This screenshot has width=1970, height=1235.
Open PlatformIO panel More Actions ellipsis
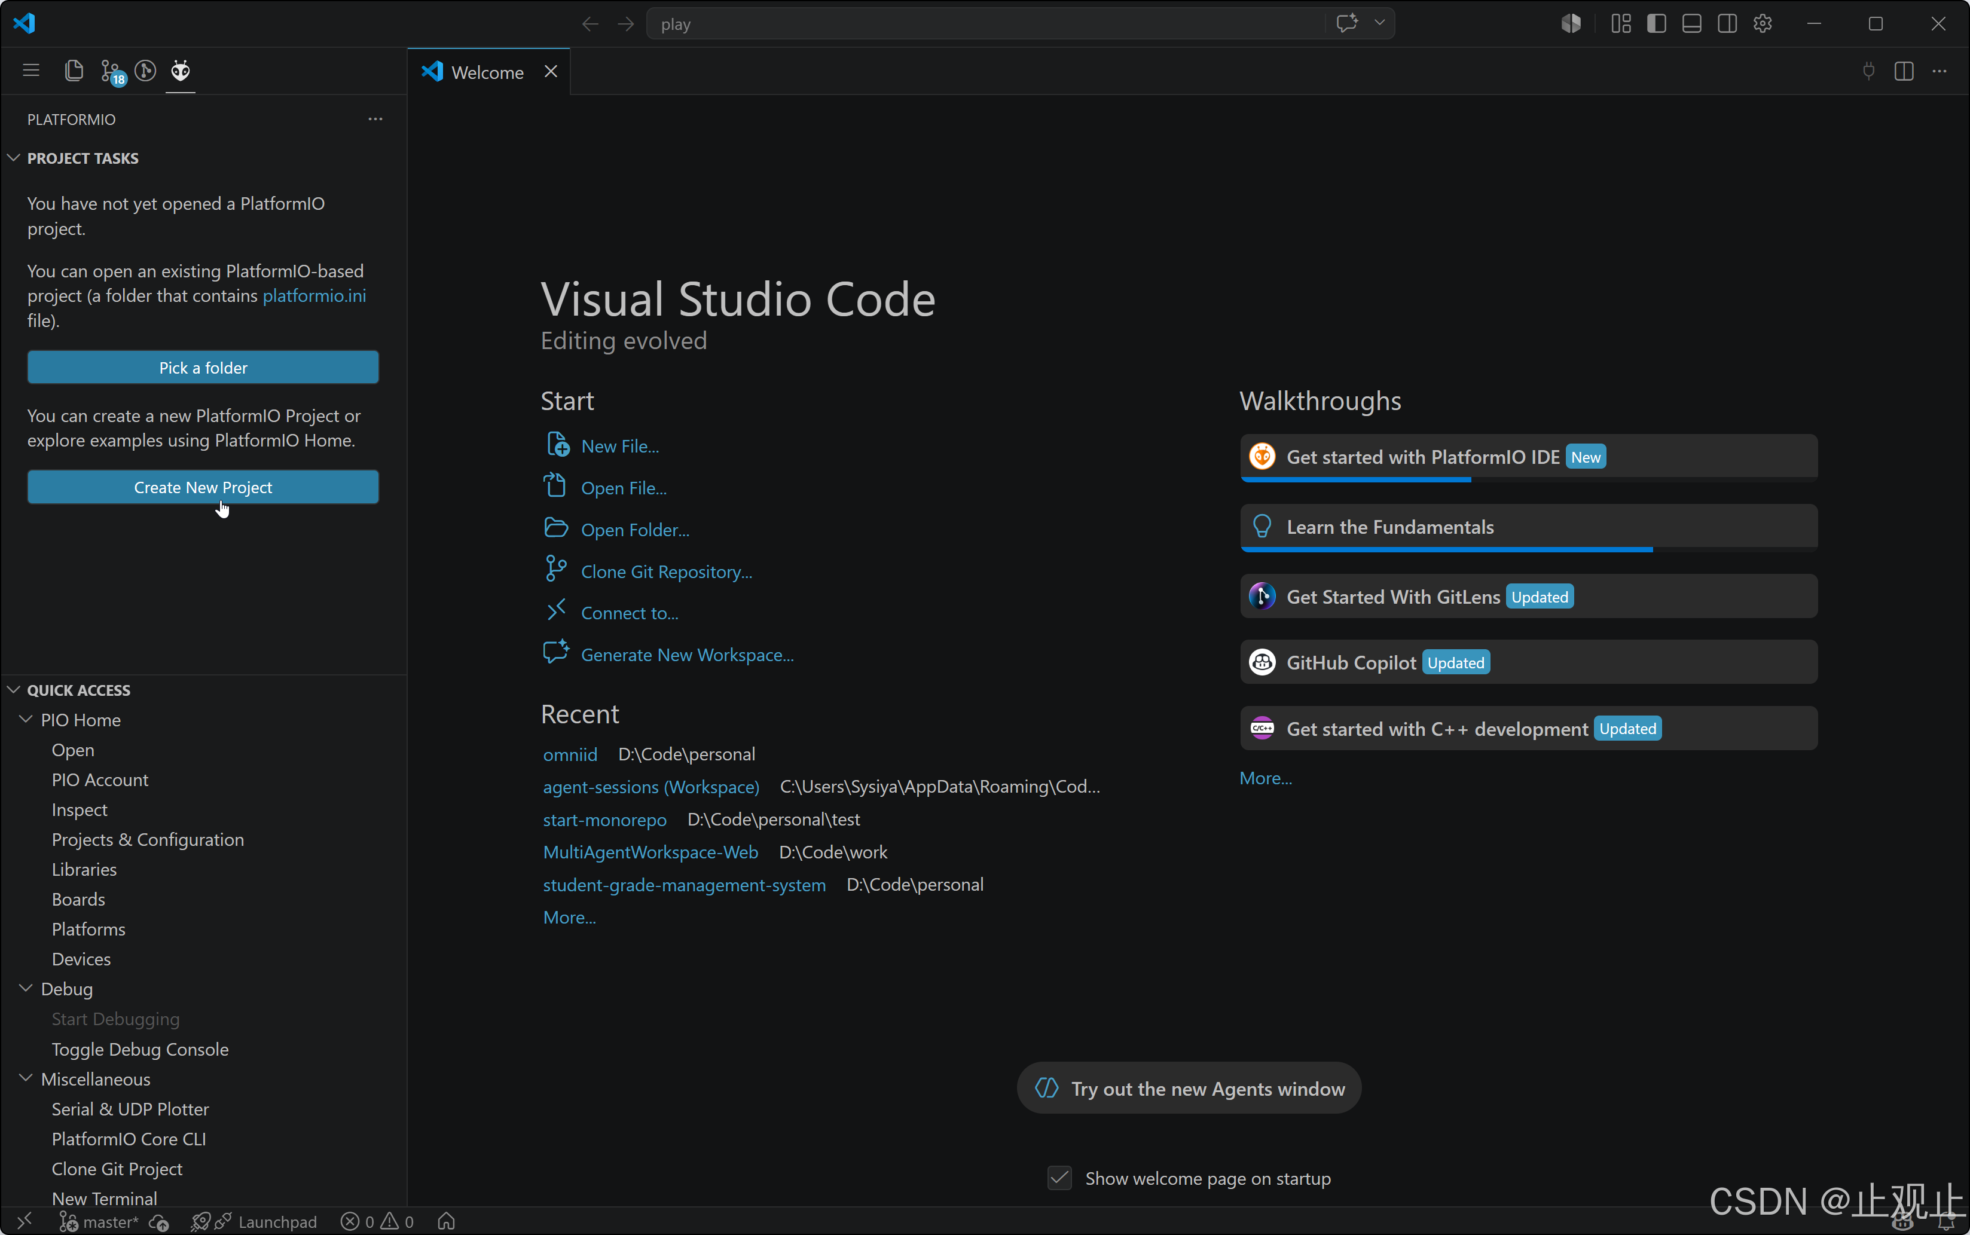point(375,119)
